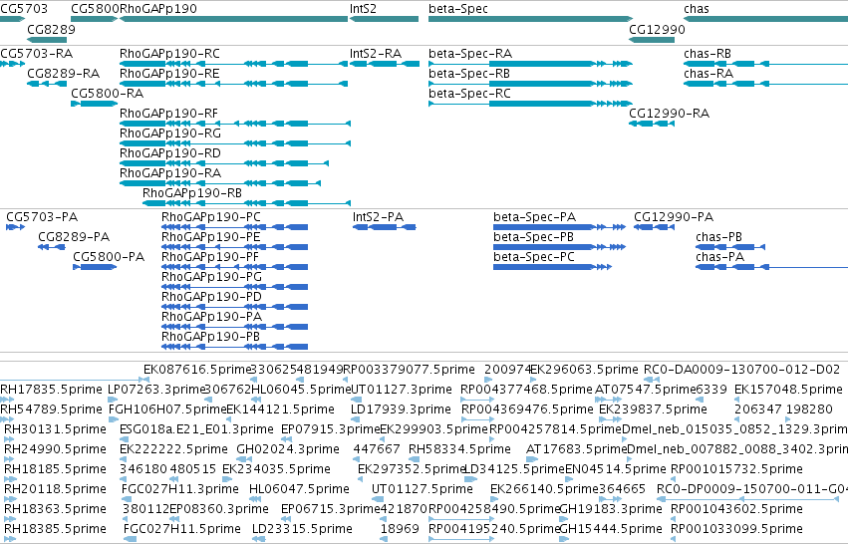
Task: Click the IntS2-PA protein label
Action: (x=378, y=217)
